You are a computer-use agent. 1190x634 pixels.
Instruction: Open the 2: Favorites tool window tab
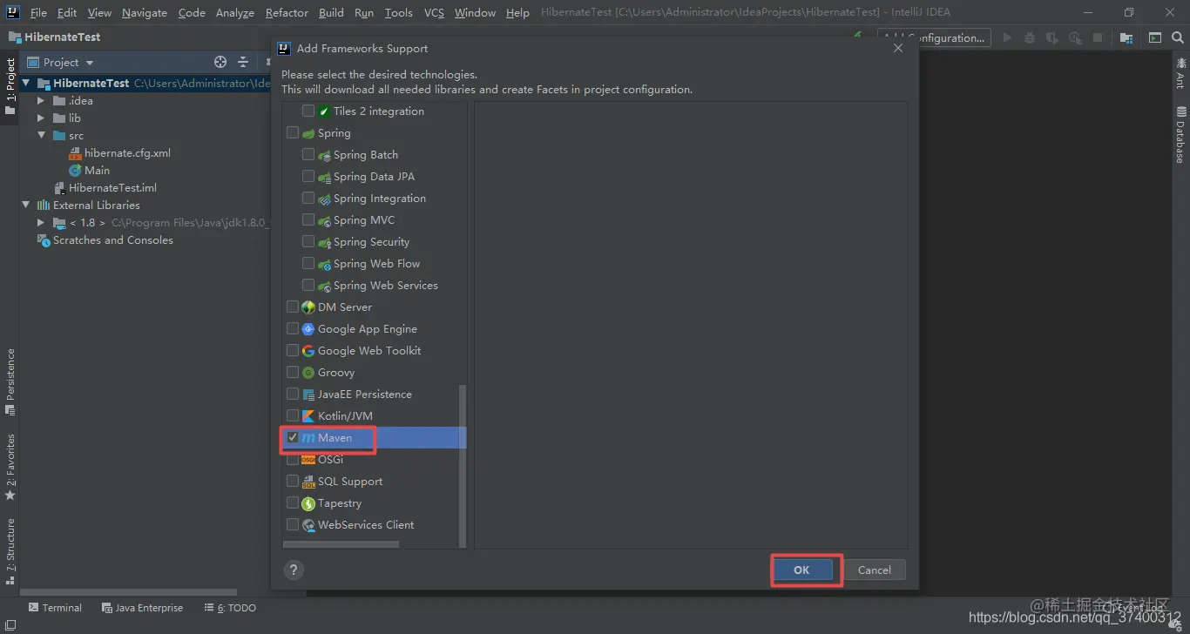10,467
